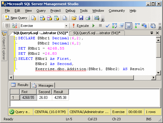The image size is (163, 123).
Task: Click the Print icon
Action: click(x=88, y=18)
